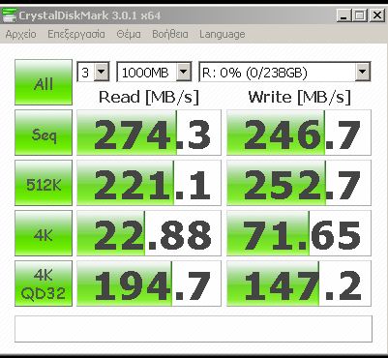Click the Seq read result 274.3
Viewport: 388px width, 358px height.
[149, 133]
